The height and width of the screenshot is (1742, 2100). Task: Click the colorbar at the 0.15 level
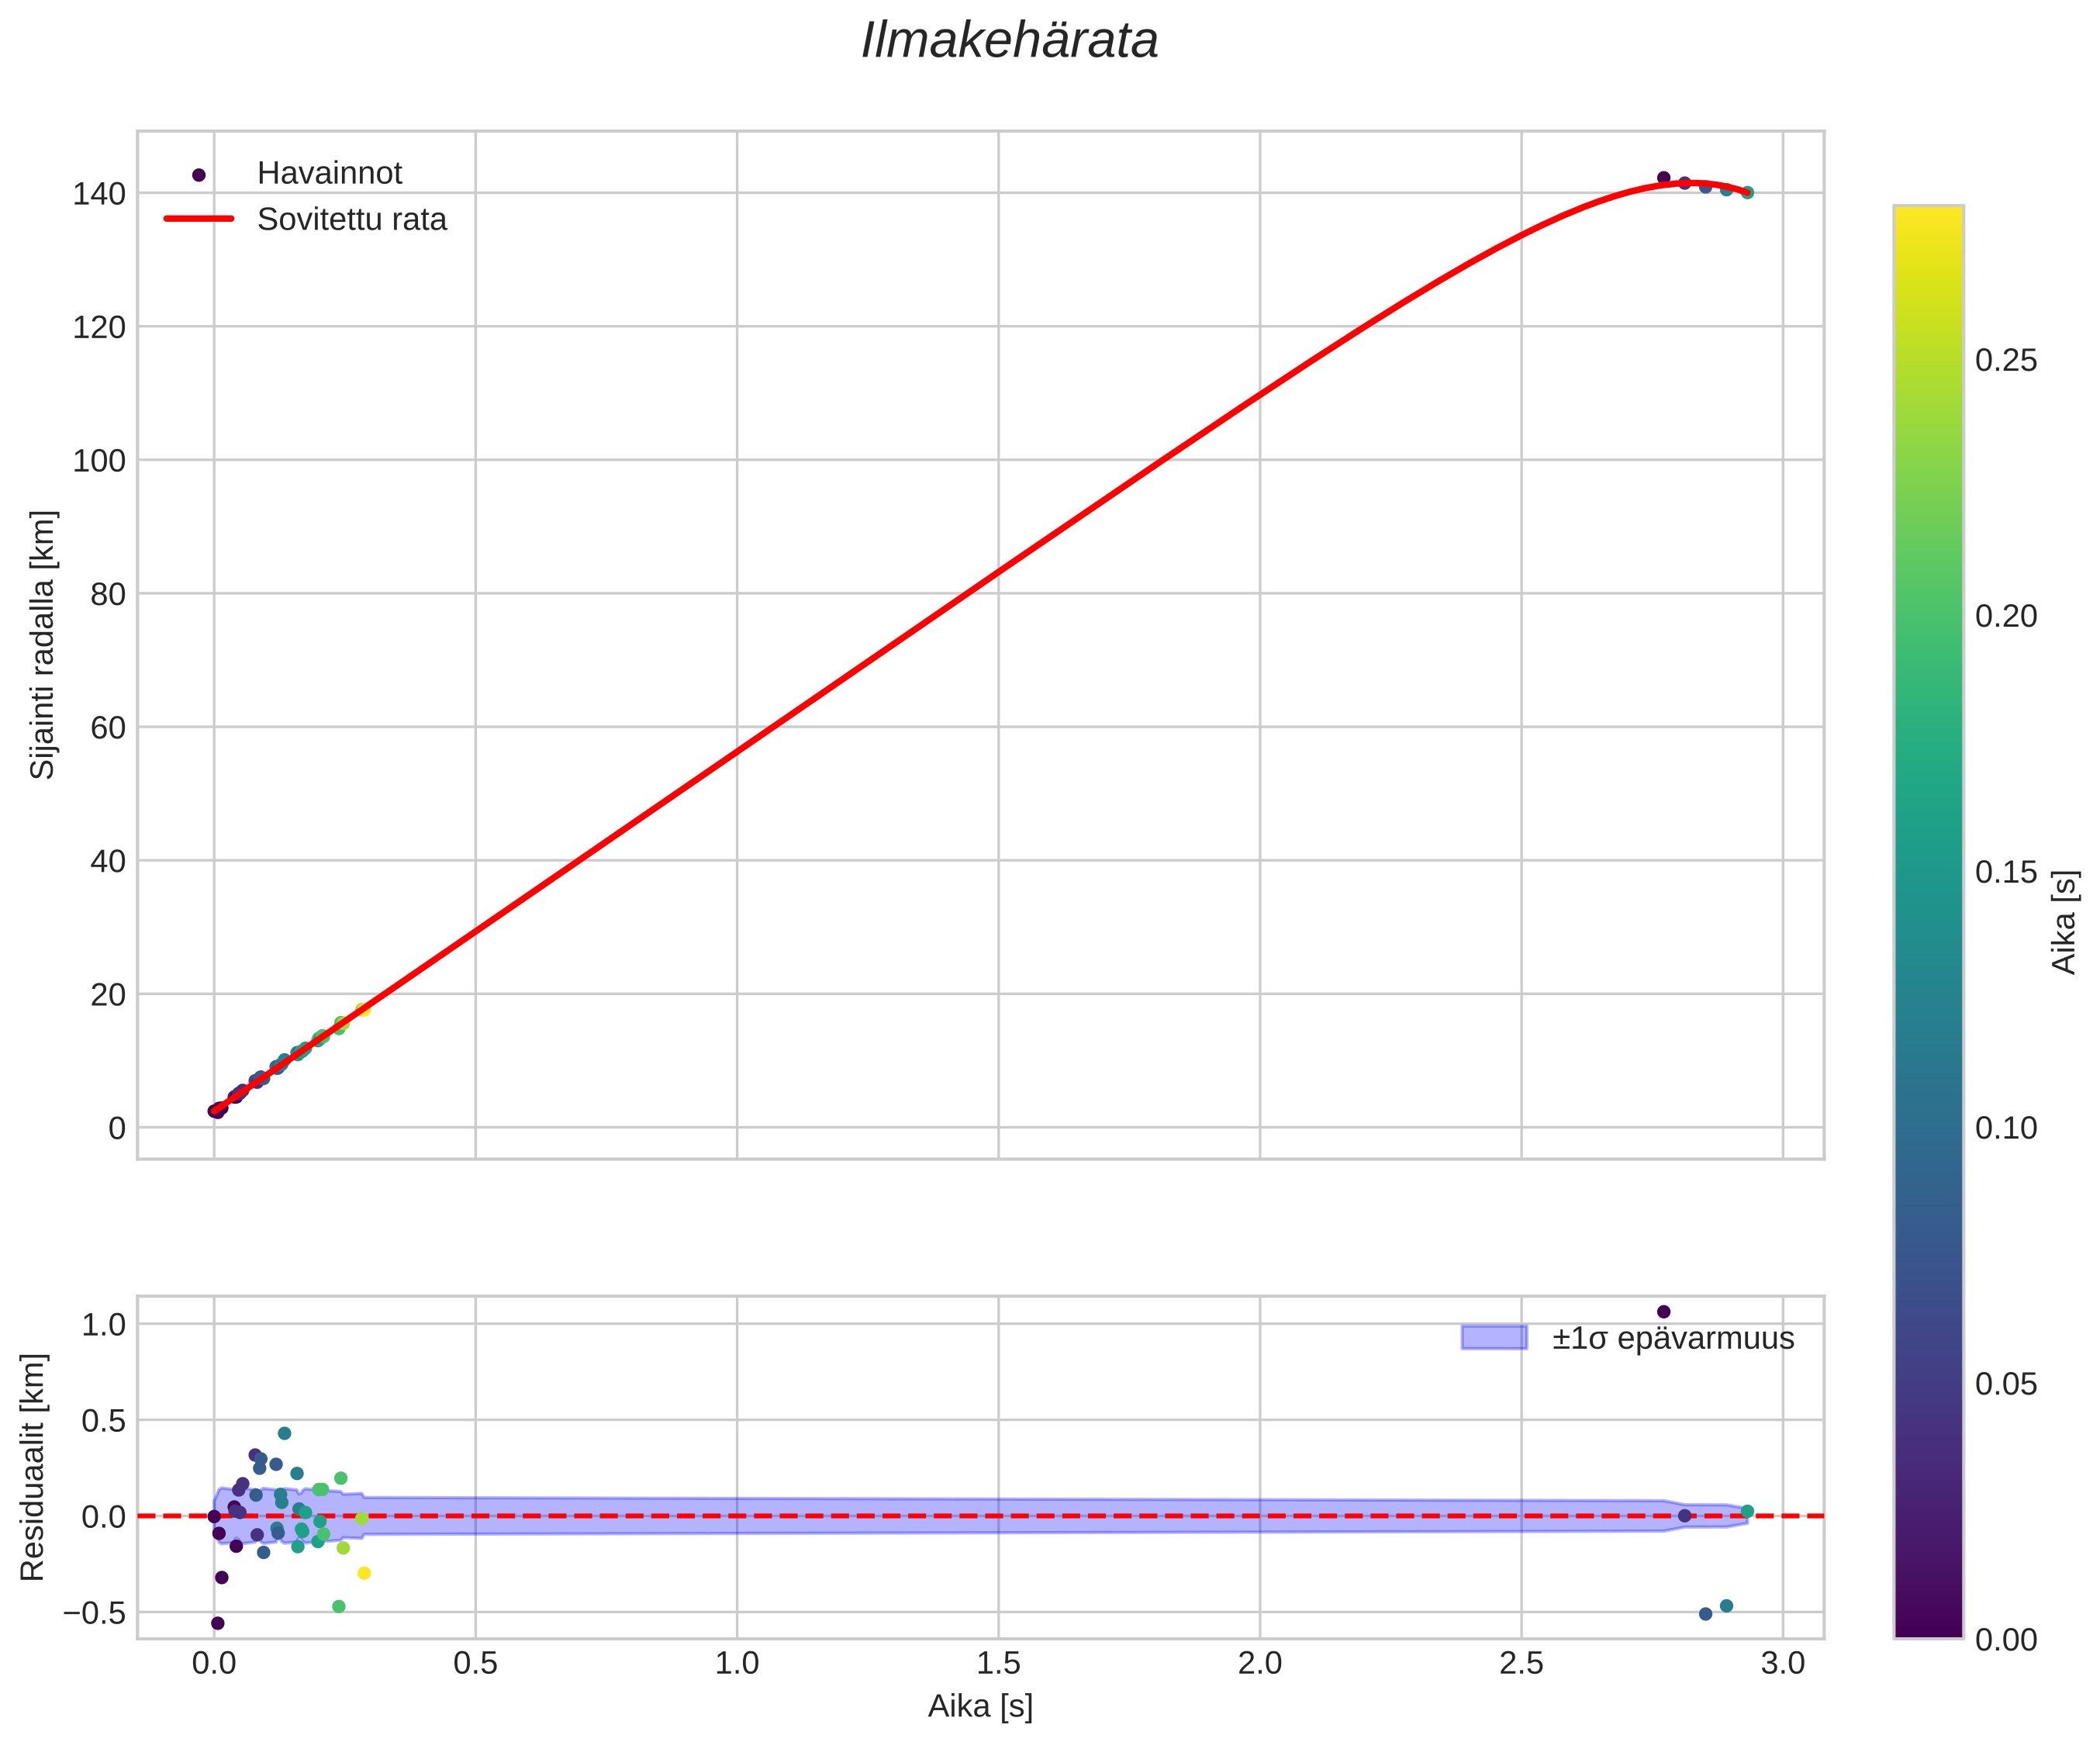coord(1928,872)
